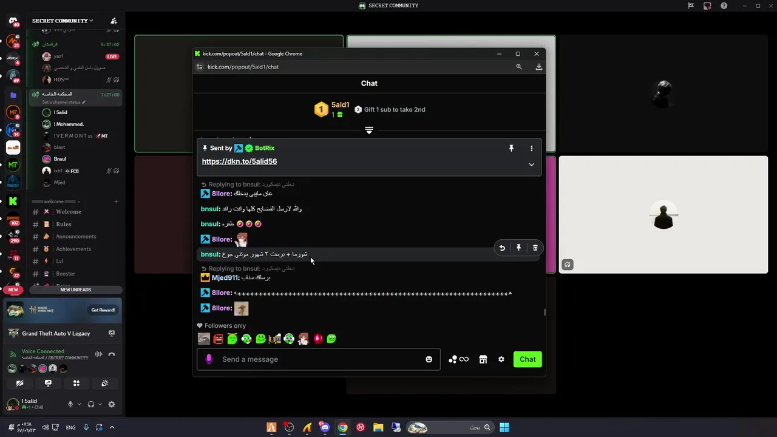Open Discord help question mark icon
This screenshot has height=437, width=777.
click(724, 5)
